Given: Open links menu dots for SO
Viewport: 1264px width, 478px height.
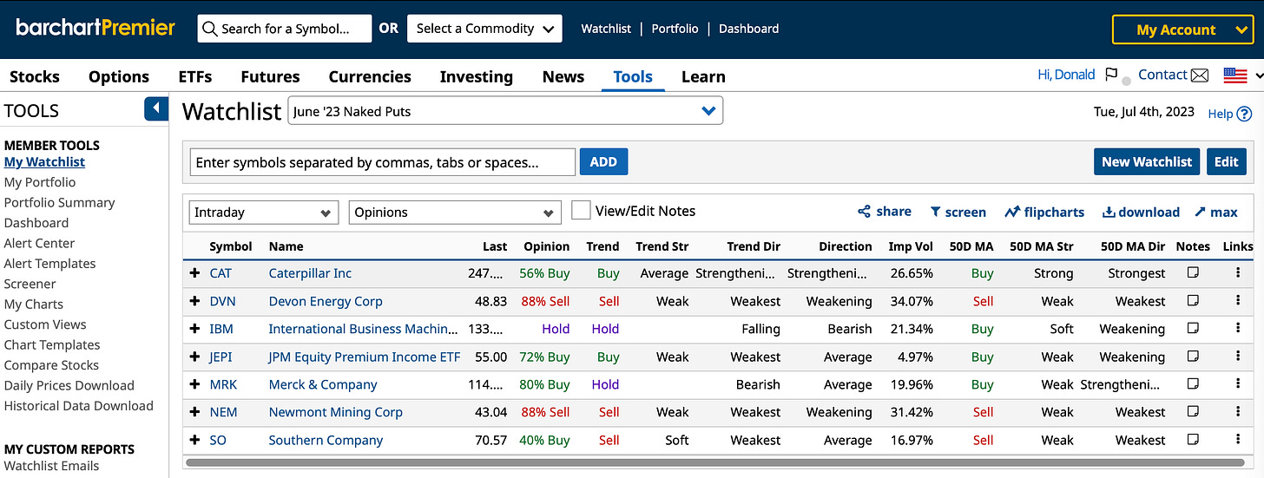Looking at the screenshot, I should pyautogui.click(x=1238, y=439).
